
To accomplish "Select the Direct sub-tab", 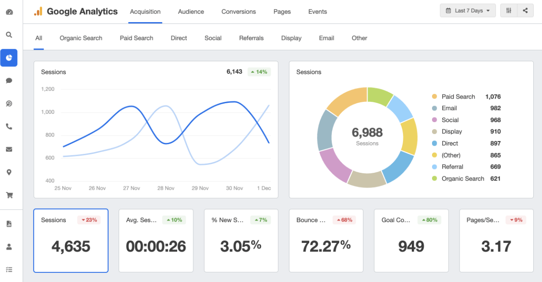I will (x=179, y=38).
